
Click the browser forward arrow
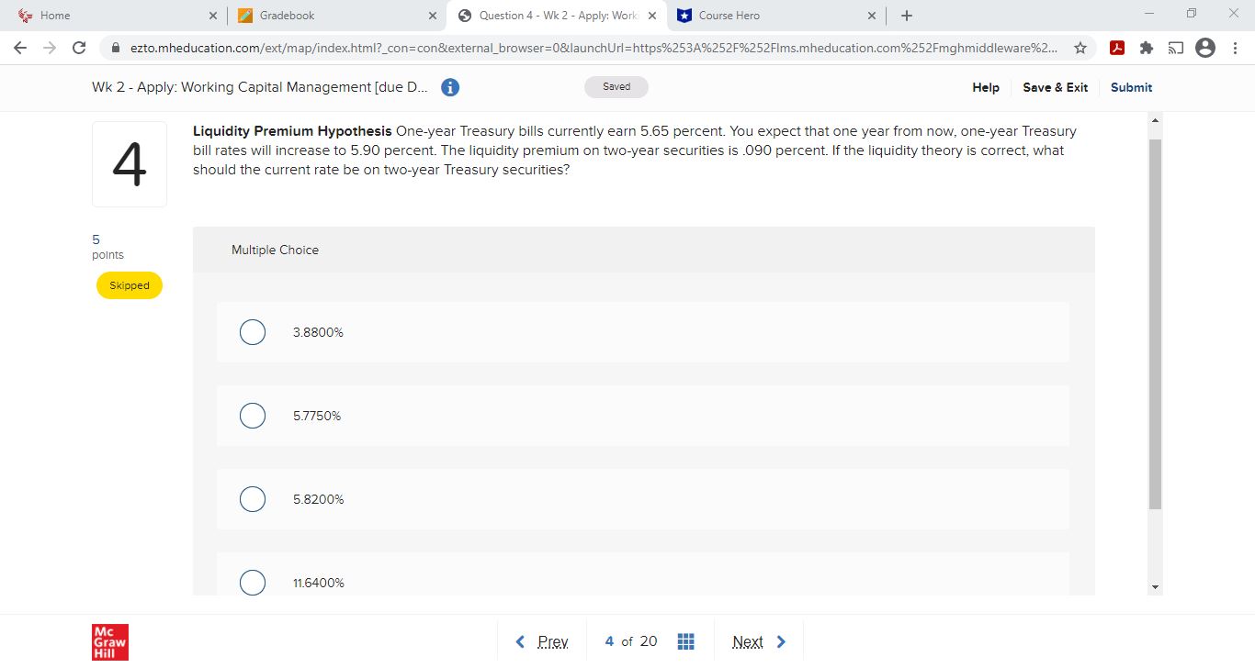(49, 48)
